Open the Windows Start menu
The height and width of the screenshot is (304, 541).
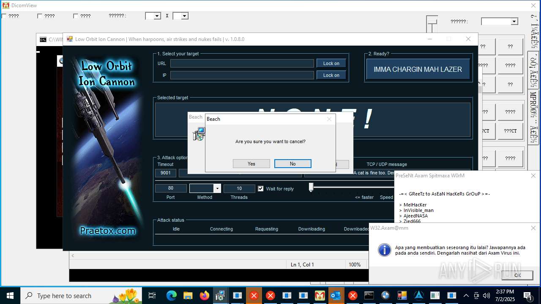pyautogui.click(x=10, y=296)
